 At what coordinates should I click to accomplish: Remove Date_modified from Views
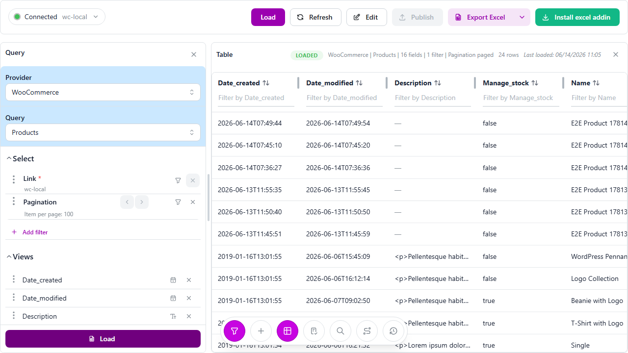(189, 298)
